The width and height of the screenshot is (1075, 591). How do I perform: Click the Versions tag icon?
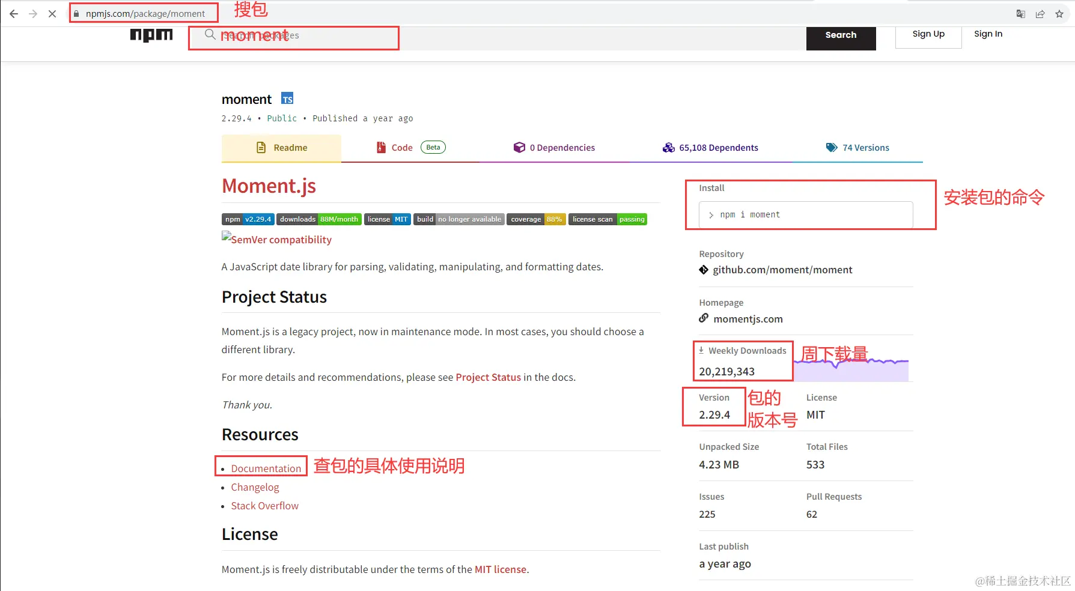832,147
